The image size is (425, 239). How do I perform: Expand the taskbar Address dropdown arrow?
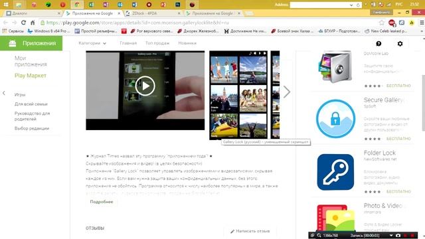351,5
